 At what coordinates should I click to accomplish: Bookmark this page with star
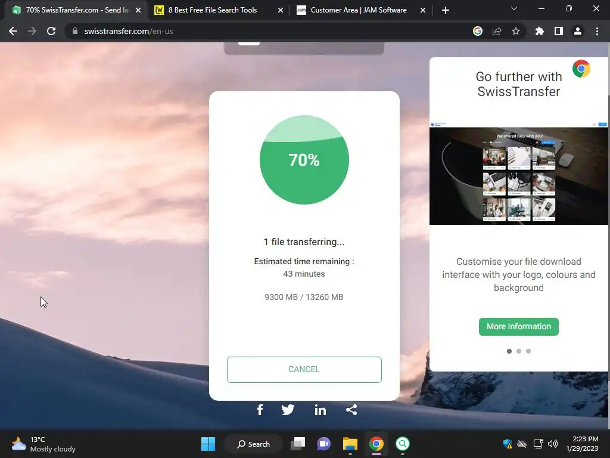(516, 31)
